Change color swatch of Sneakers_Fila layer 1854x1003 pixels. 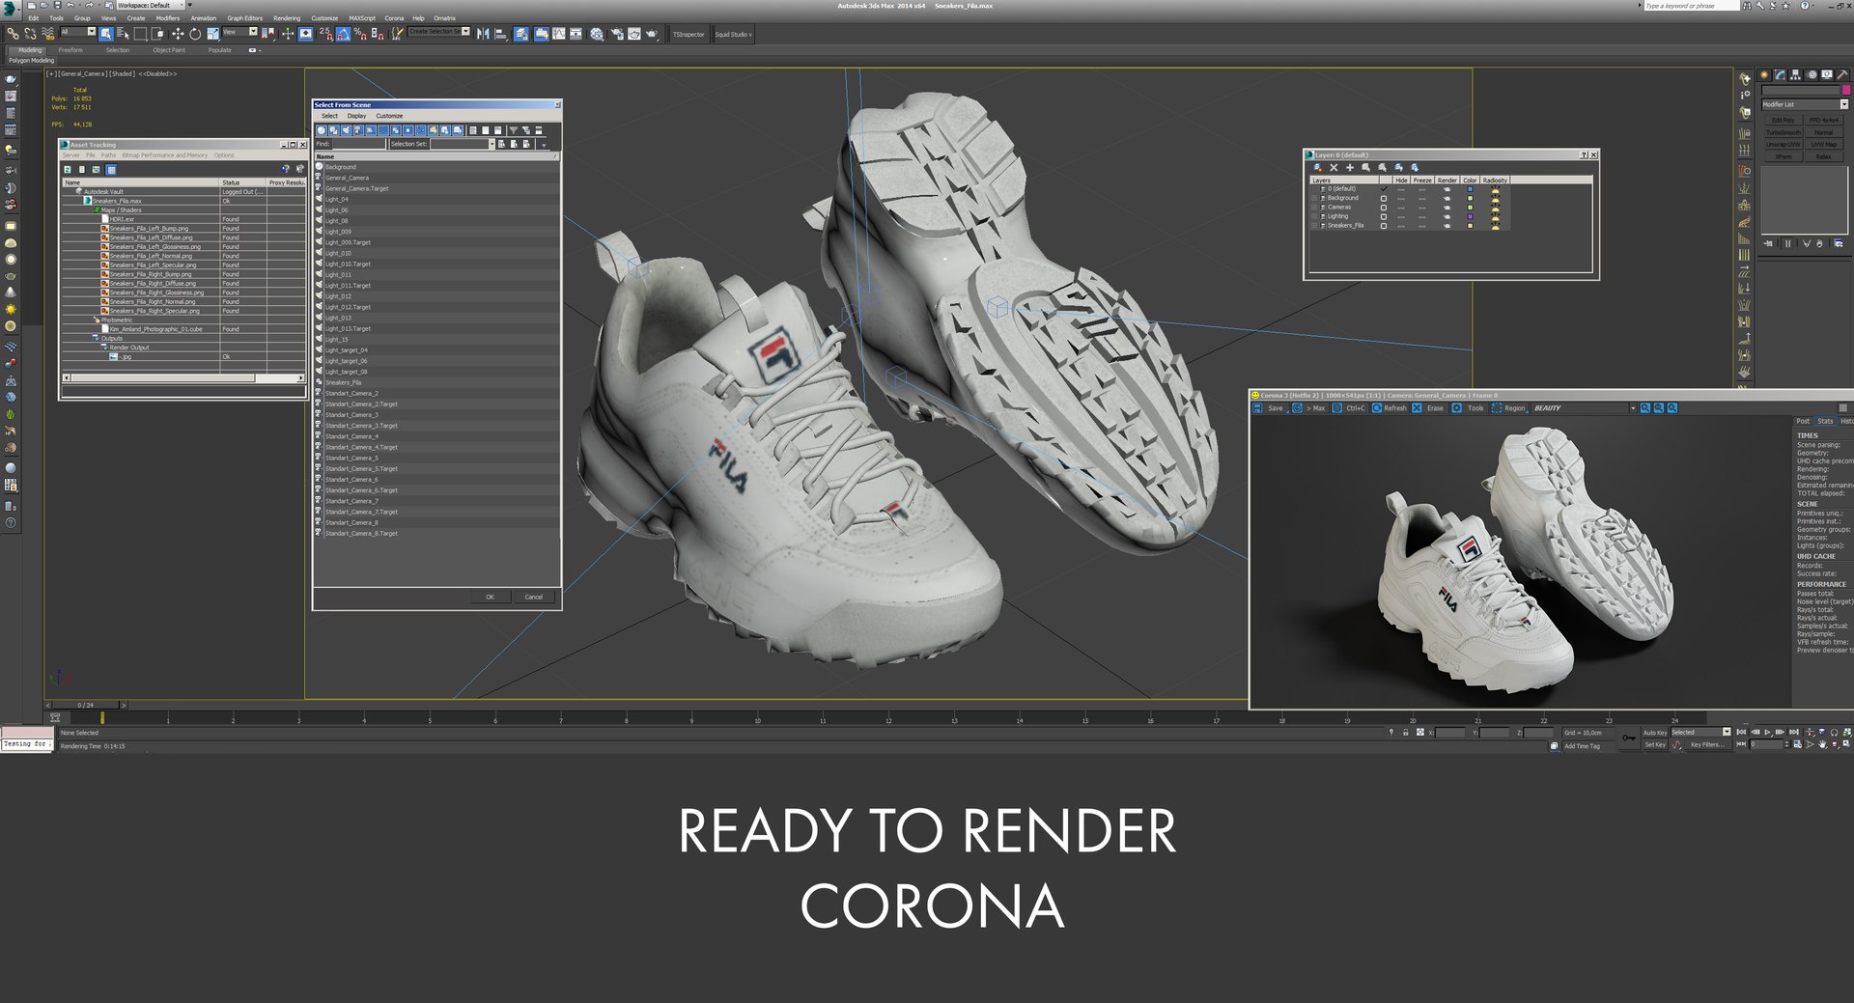pos(1470,226)
